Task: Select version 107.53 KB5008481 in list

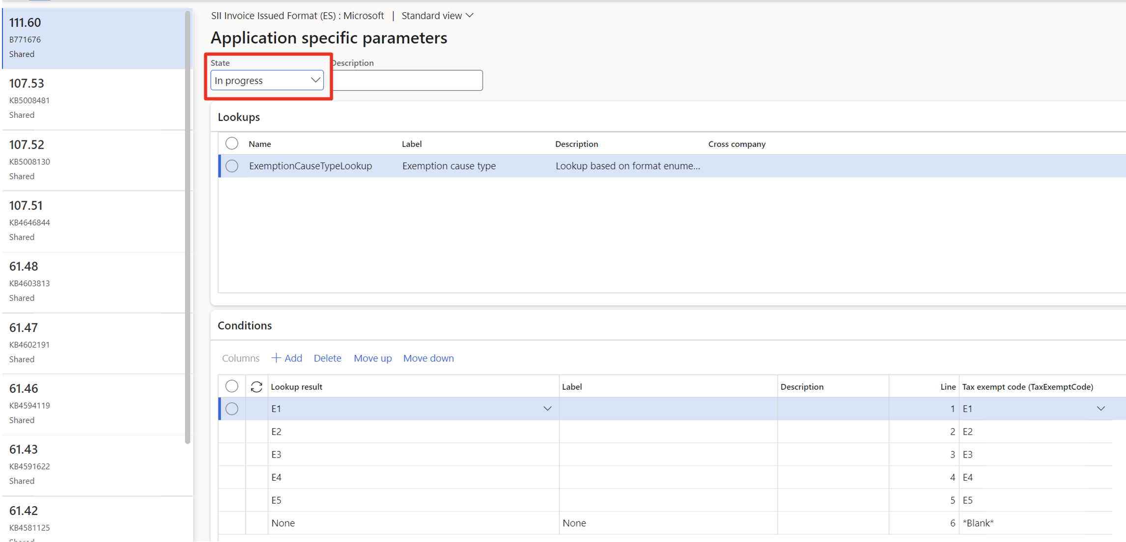Action: [93, 99]
